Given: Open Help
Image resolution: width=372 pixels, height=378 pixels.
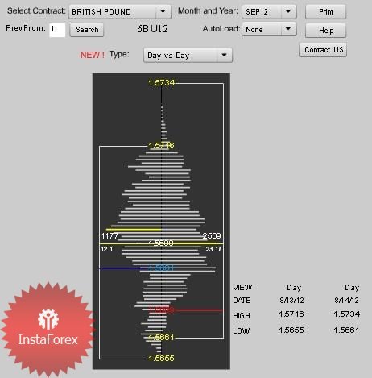Looking at the screenshot, I should click(x=326, y=31).
